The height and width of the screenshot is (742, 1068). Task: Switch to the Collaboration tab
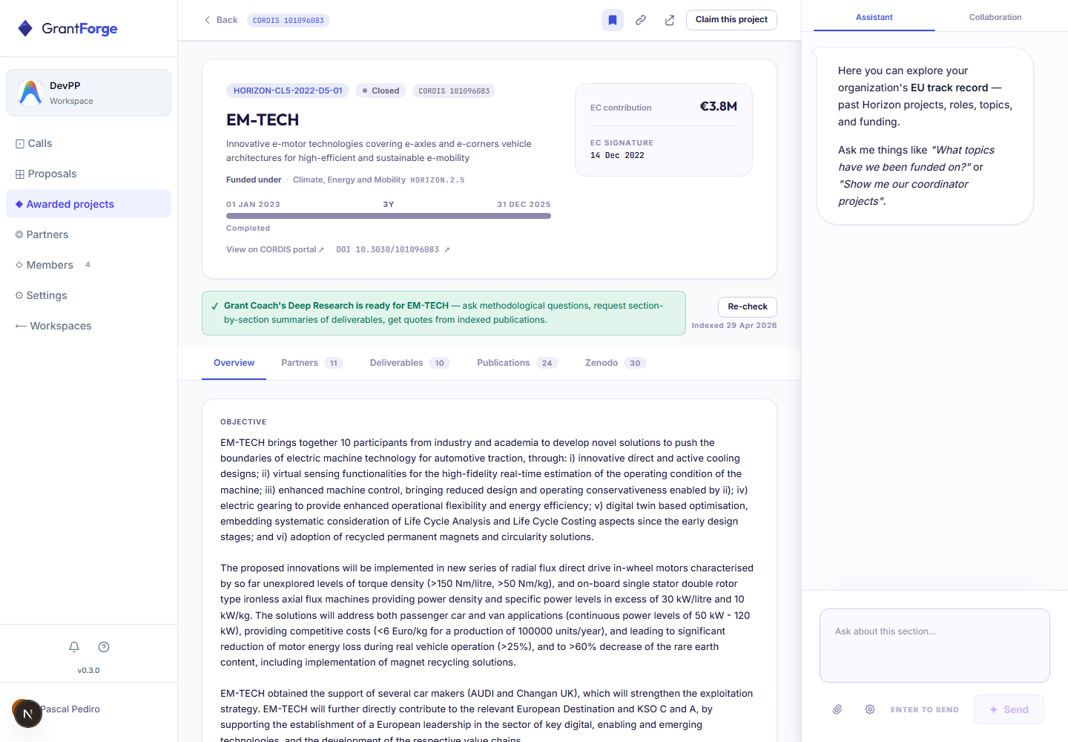tap(995, 17)
